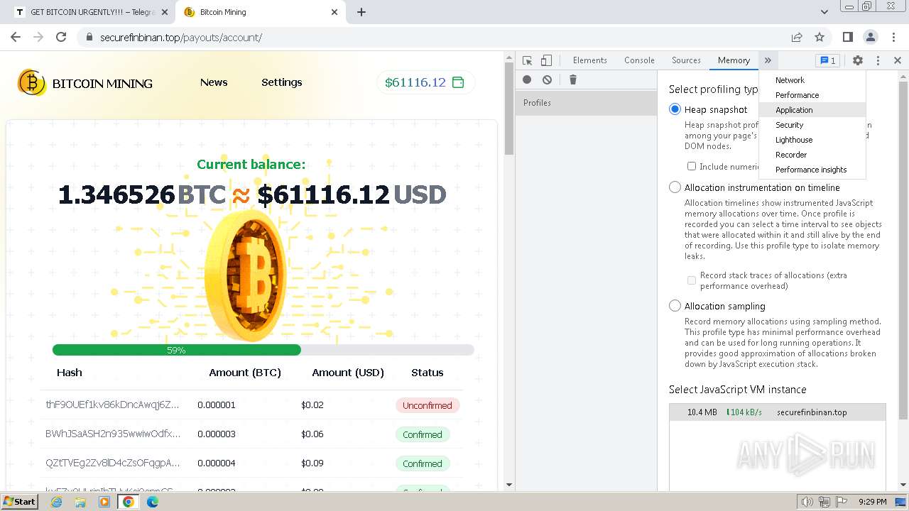Choose Lighthouse from the overflow menu
The image size is (909, 511).
pos(812,140)
